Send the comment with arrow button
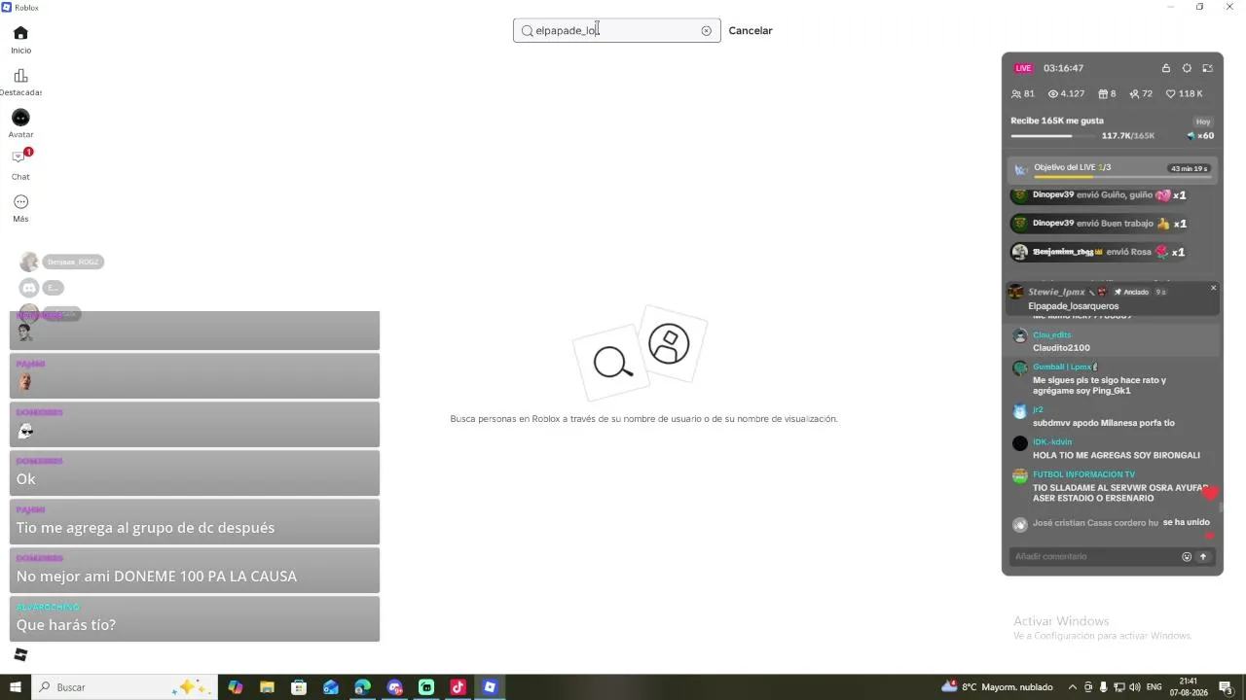Screen dimensions: 1246x700 pyautogui.click(x=1203, y=557)
